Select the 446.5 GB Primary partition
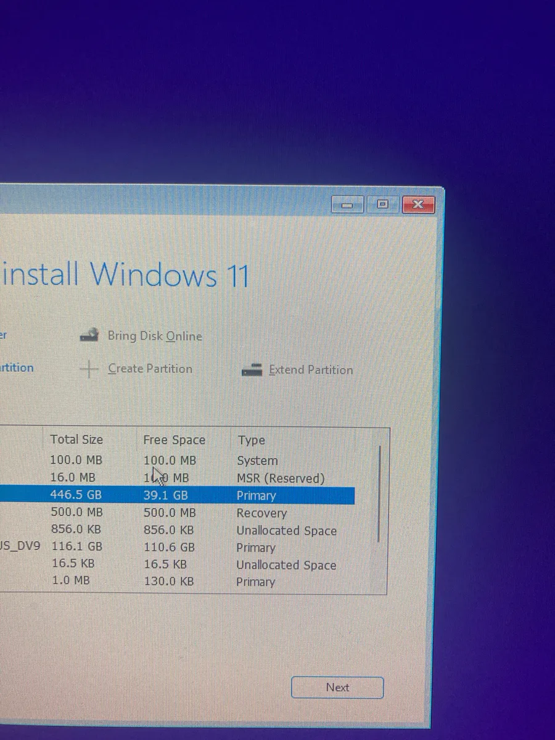Viewport: 555px width, 740px height. click(x=178, y=495)
